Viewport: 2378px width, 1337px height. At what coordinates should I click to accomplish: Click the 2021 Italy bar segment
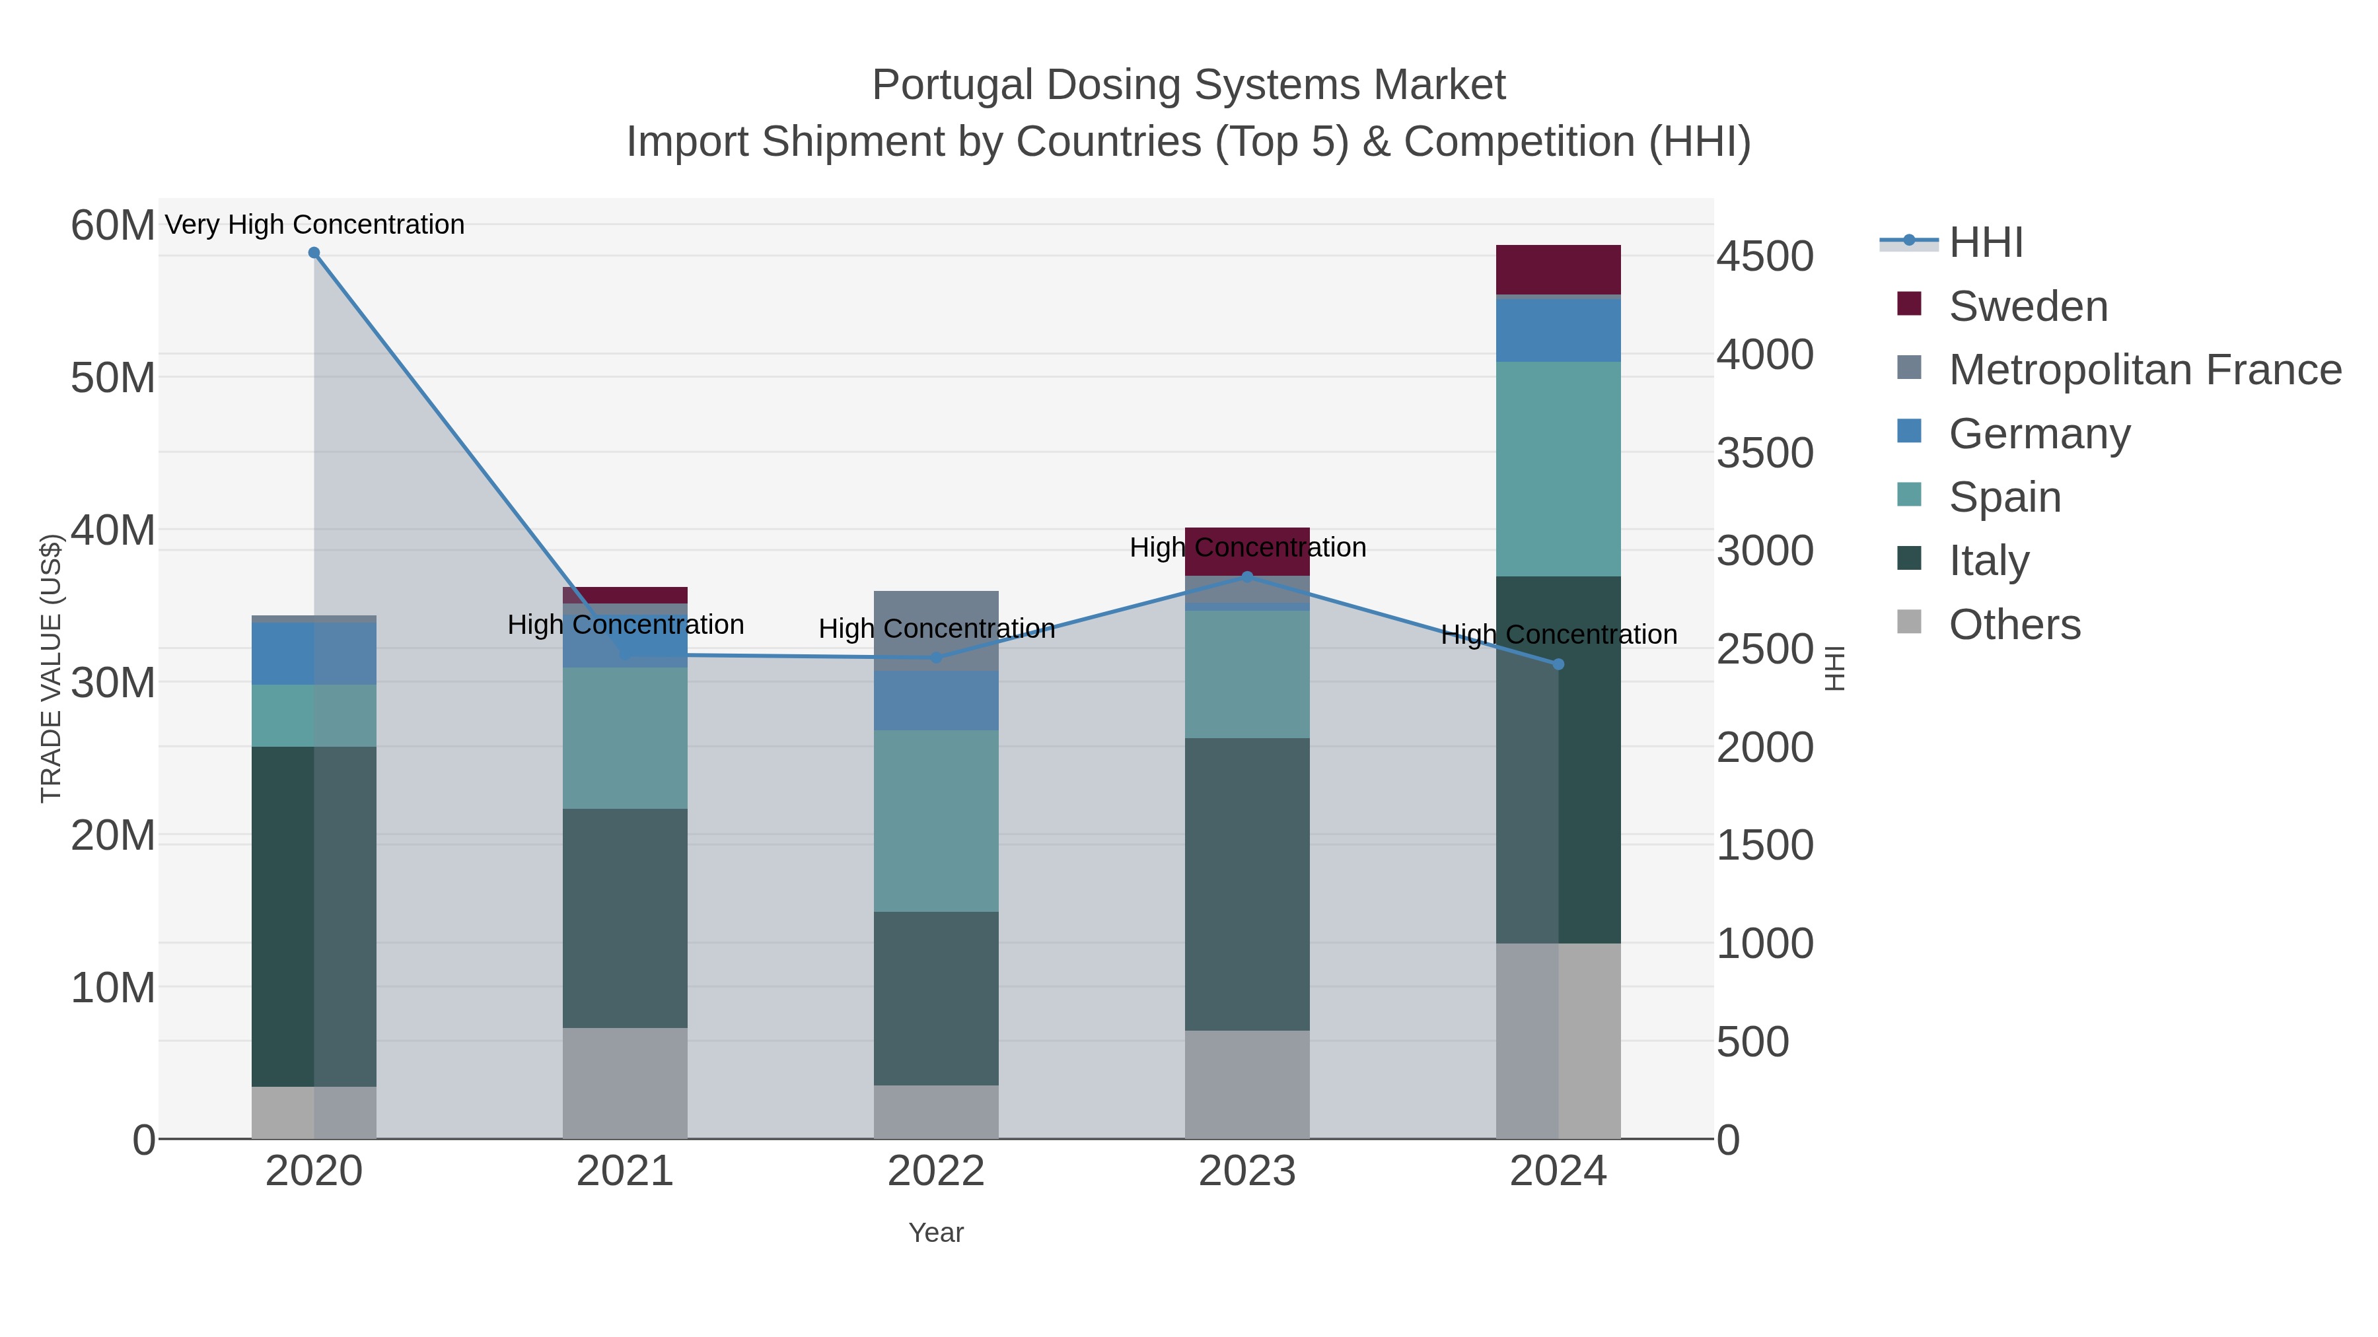(x=625, y=918)
